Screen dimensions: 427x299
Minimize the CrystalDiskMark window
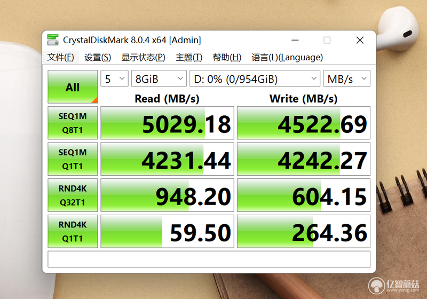point(295,40)
